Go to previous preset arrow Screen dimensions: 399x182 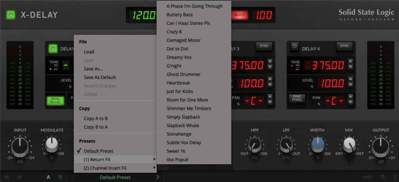(73, 177)
